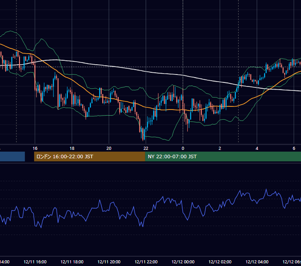
Task: Click the 12/11 16:00 date label
Action: (x=35, y=262)
